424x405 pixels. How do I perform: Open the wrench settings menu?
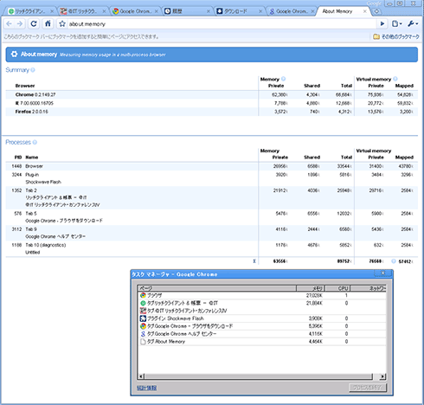[x=413, y=23]
